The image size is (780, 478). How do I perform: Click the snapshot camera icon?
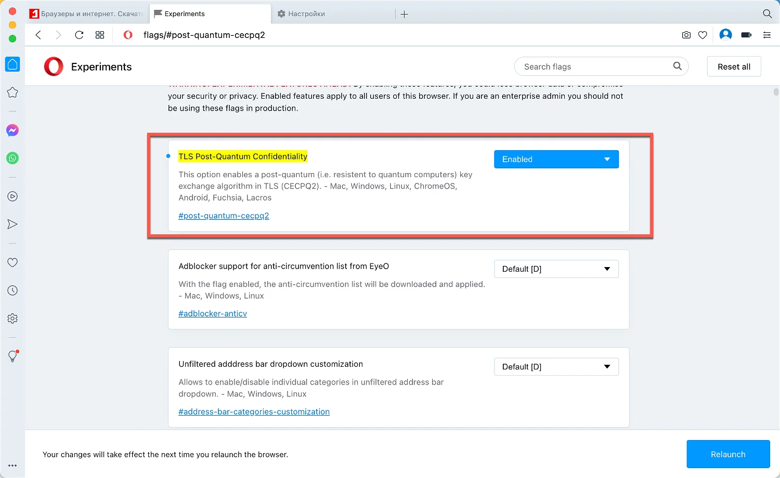(686, 35)
